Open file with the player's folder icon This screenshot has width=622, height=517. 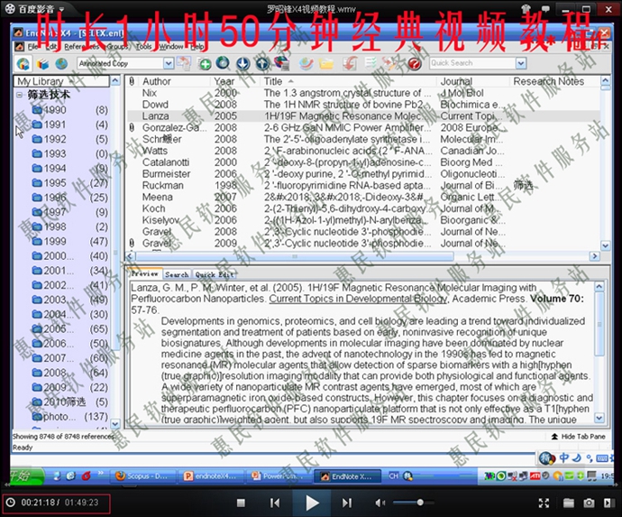[x=569, y=503]
